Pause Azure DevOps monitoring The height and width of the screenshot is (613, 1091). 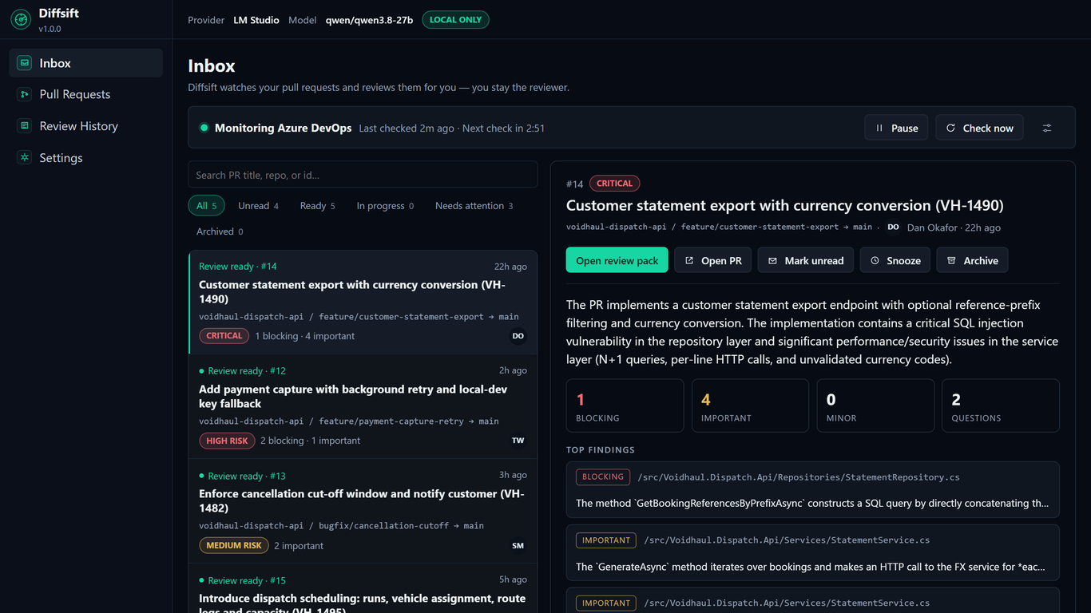pos(896,128)
